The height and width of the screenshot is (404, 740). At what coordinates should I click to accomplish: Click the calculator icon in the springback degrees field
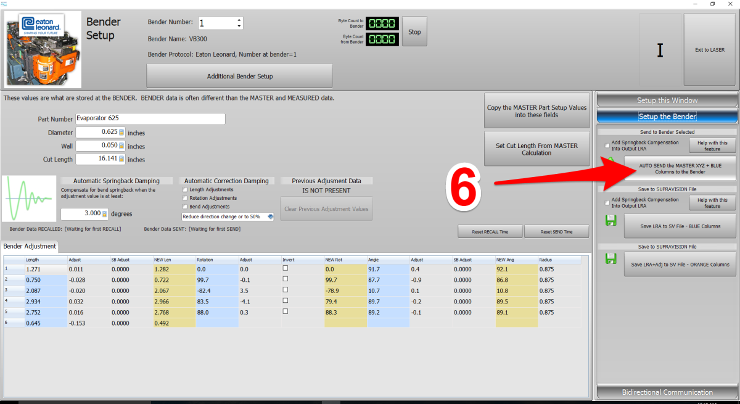104,214
